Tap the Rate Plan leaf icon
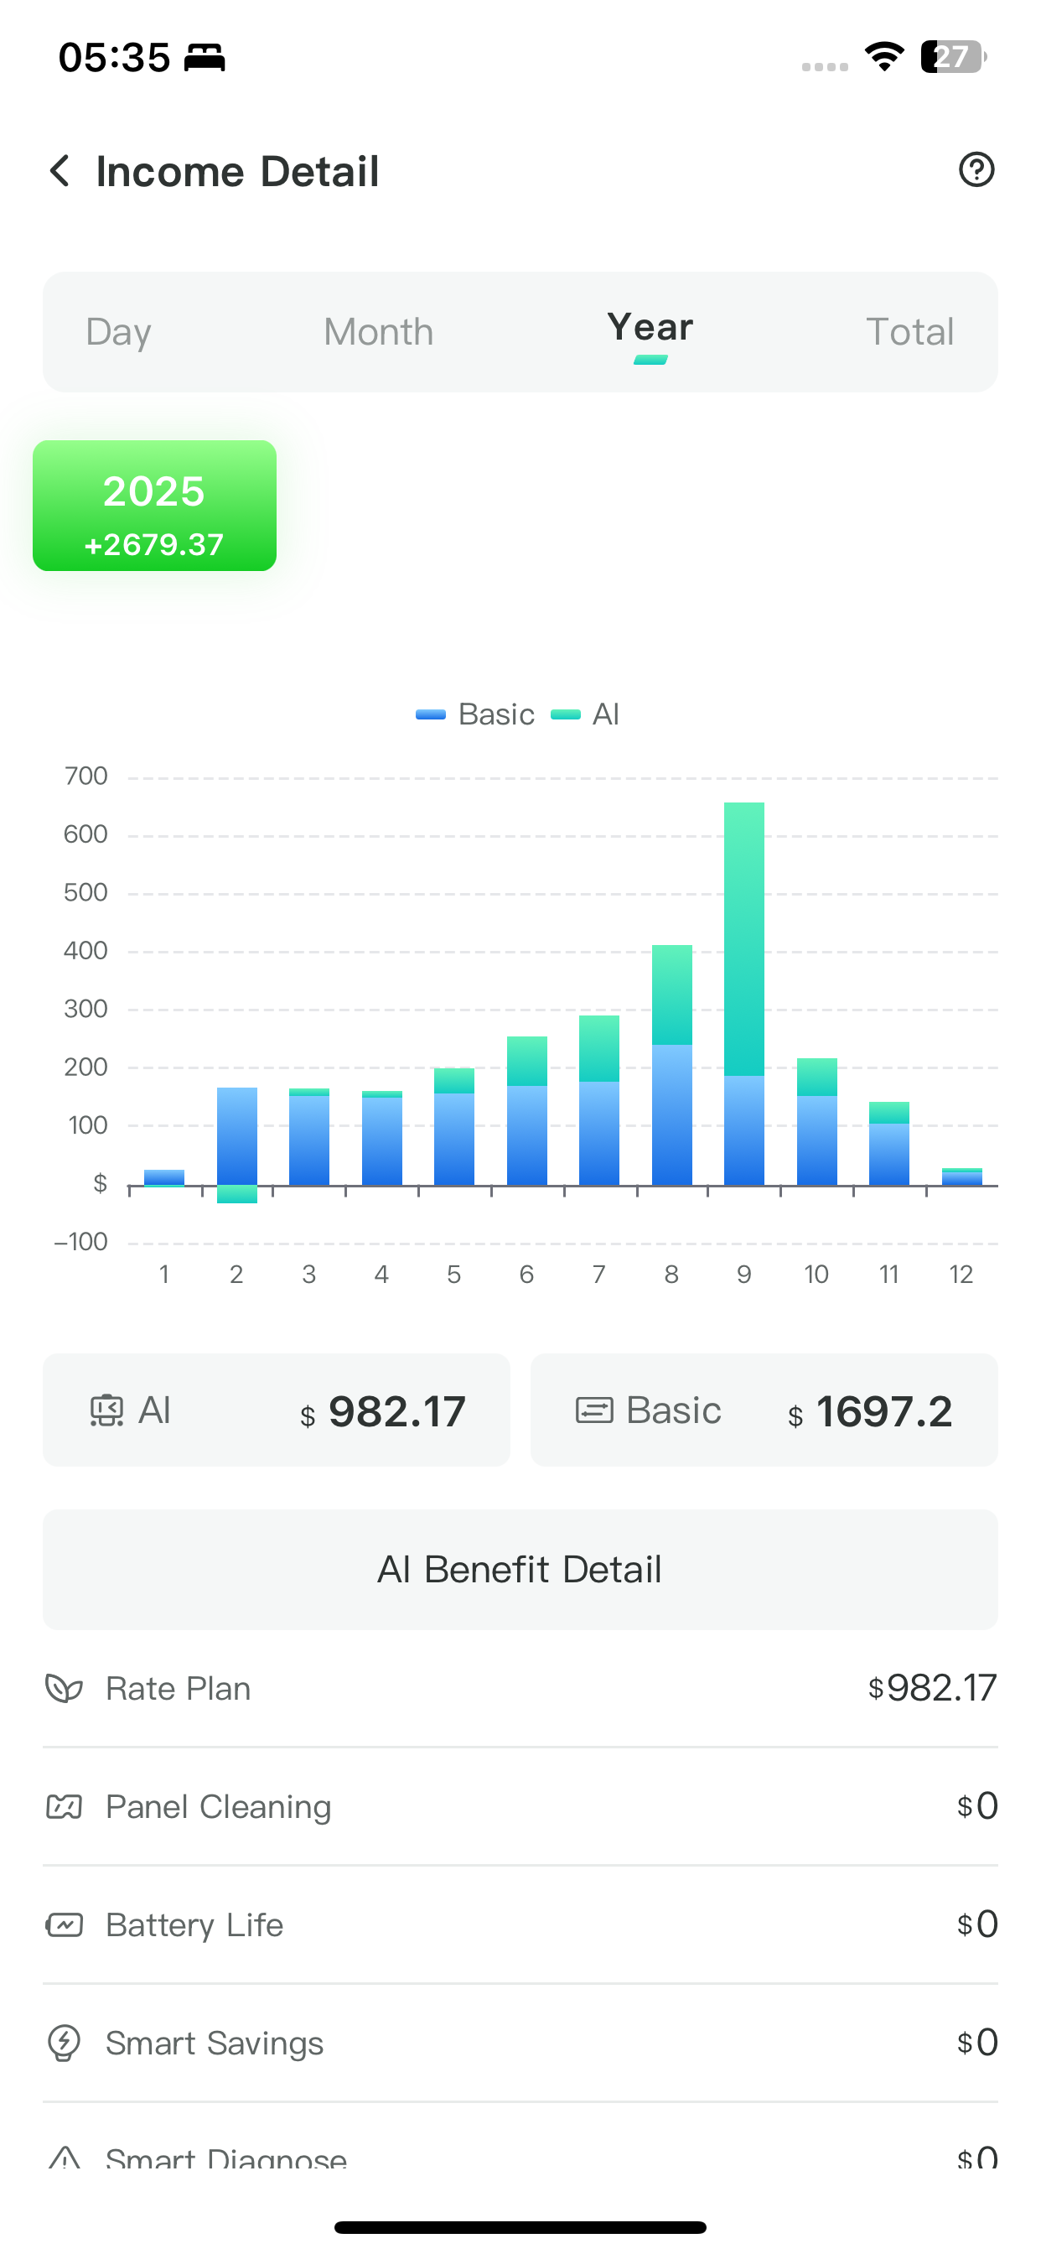Image resolution: width=1041 pixels, height=2254 pixels. point(64,1688)
